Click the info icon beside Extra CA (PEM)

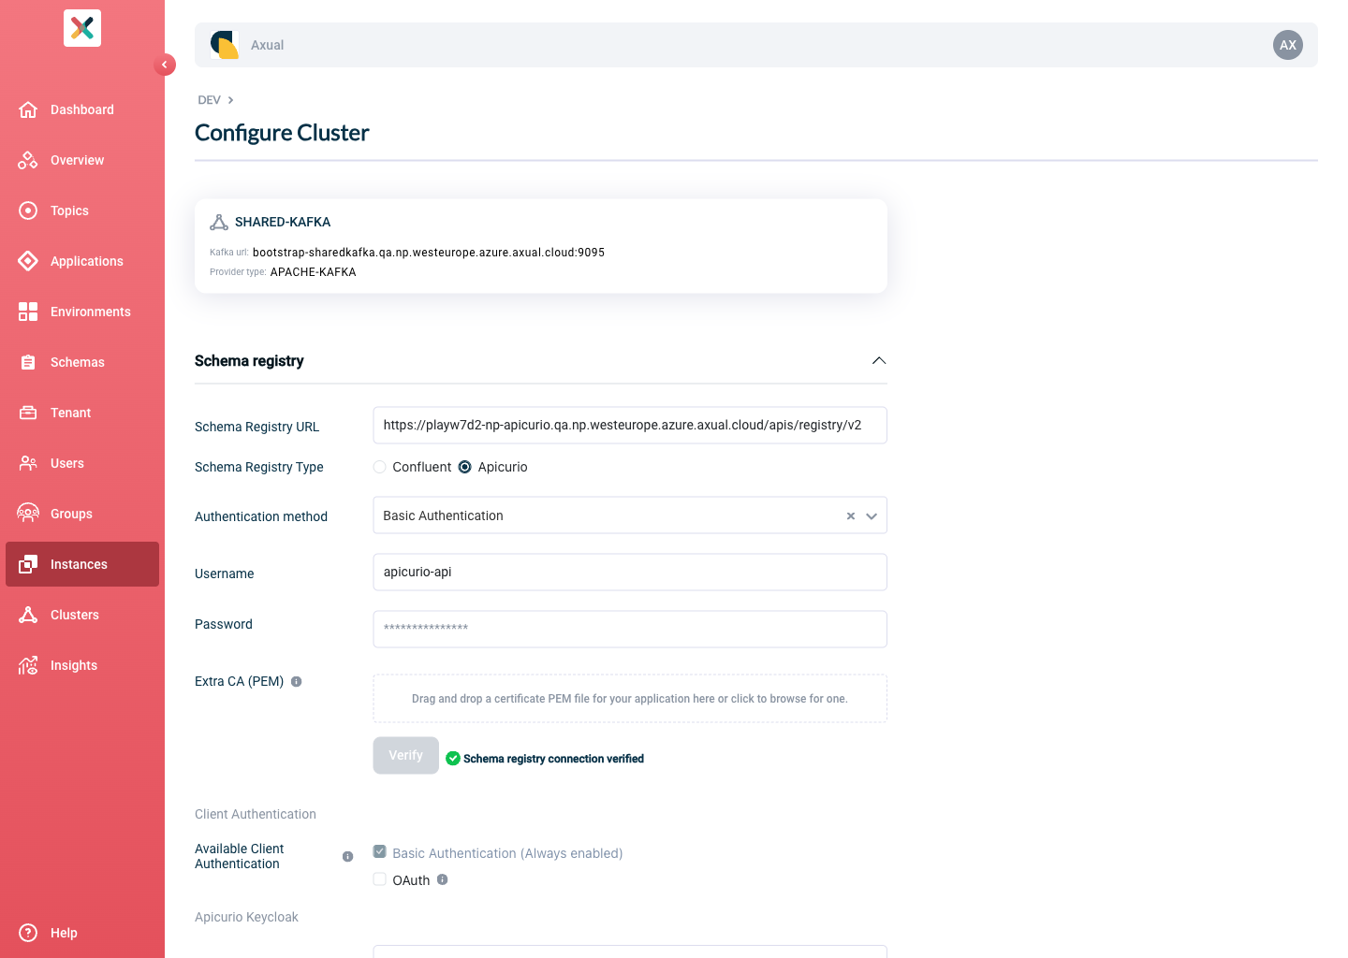pos(297,682)
